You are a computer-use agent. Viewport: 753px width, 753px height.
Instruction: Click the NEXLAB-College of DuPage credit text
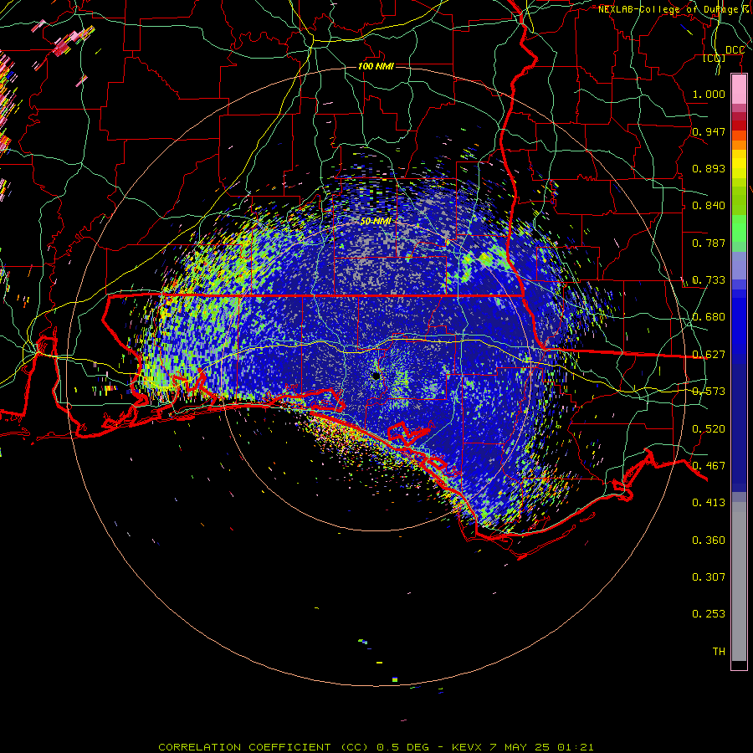[674, 9]
